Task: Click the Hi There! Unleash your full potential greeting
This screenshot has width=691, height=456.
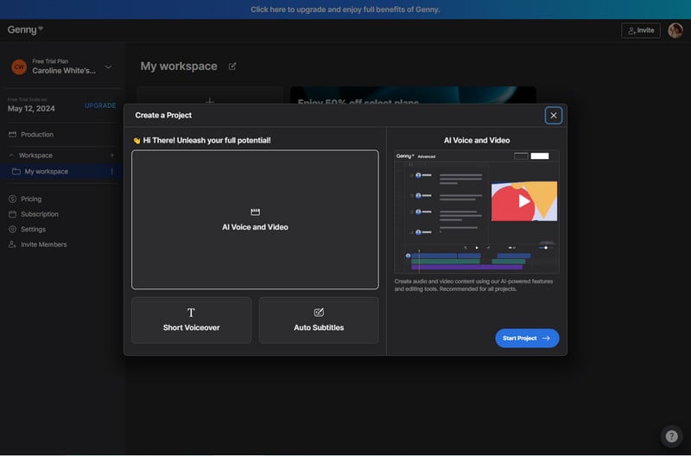Action: point(202,140)
